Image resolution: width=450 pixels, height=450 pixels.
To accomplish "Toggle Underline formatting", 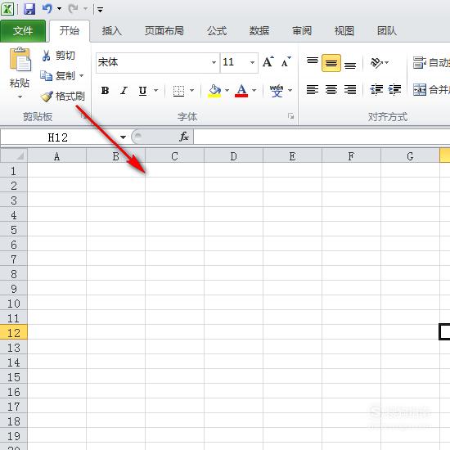I will click(142, 91).
